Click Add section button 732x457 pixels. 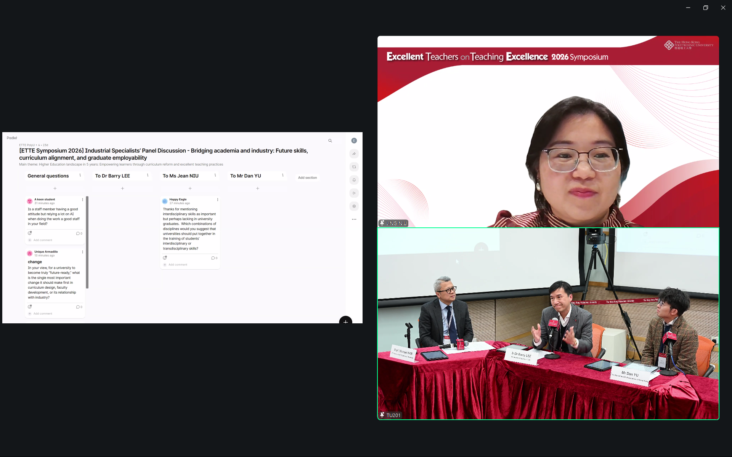[x=307, y=178]
